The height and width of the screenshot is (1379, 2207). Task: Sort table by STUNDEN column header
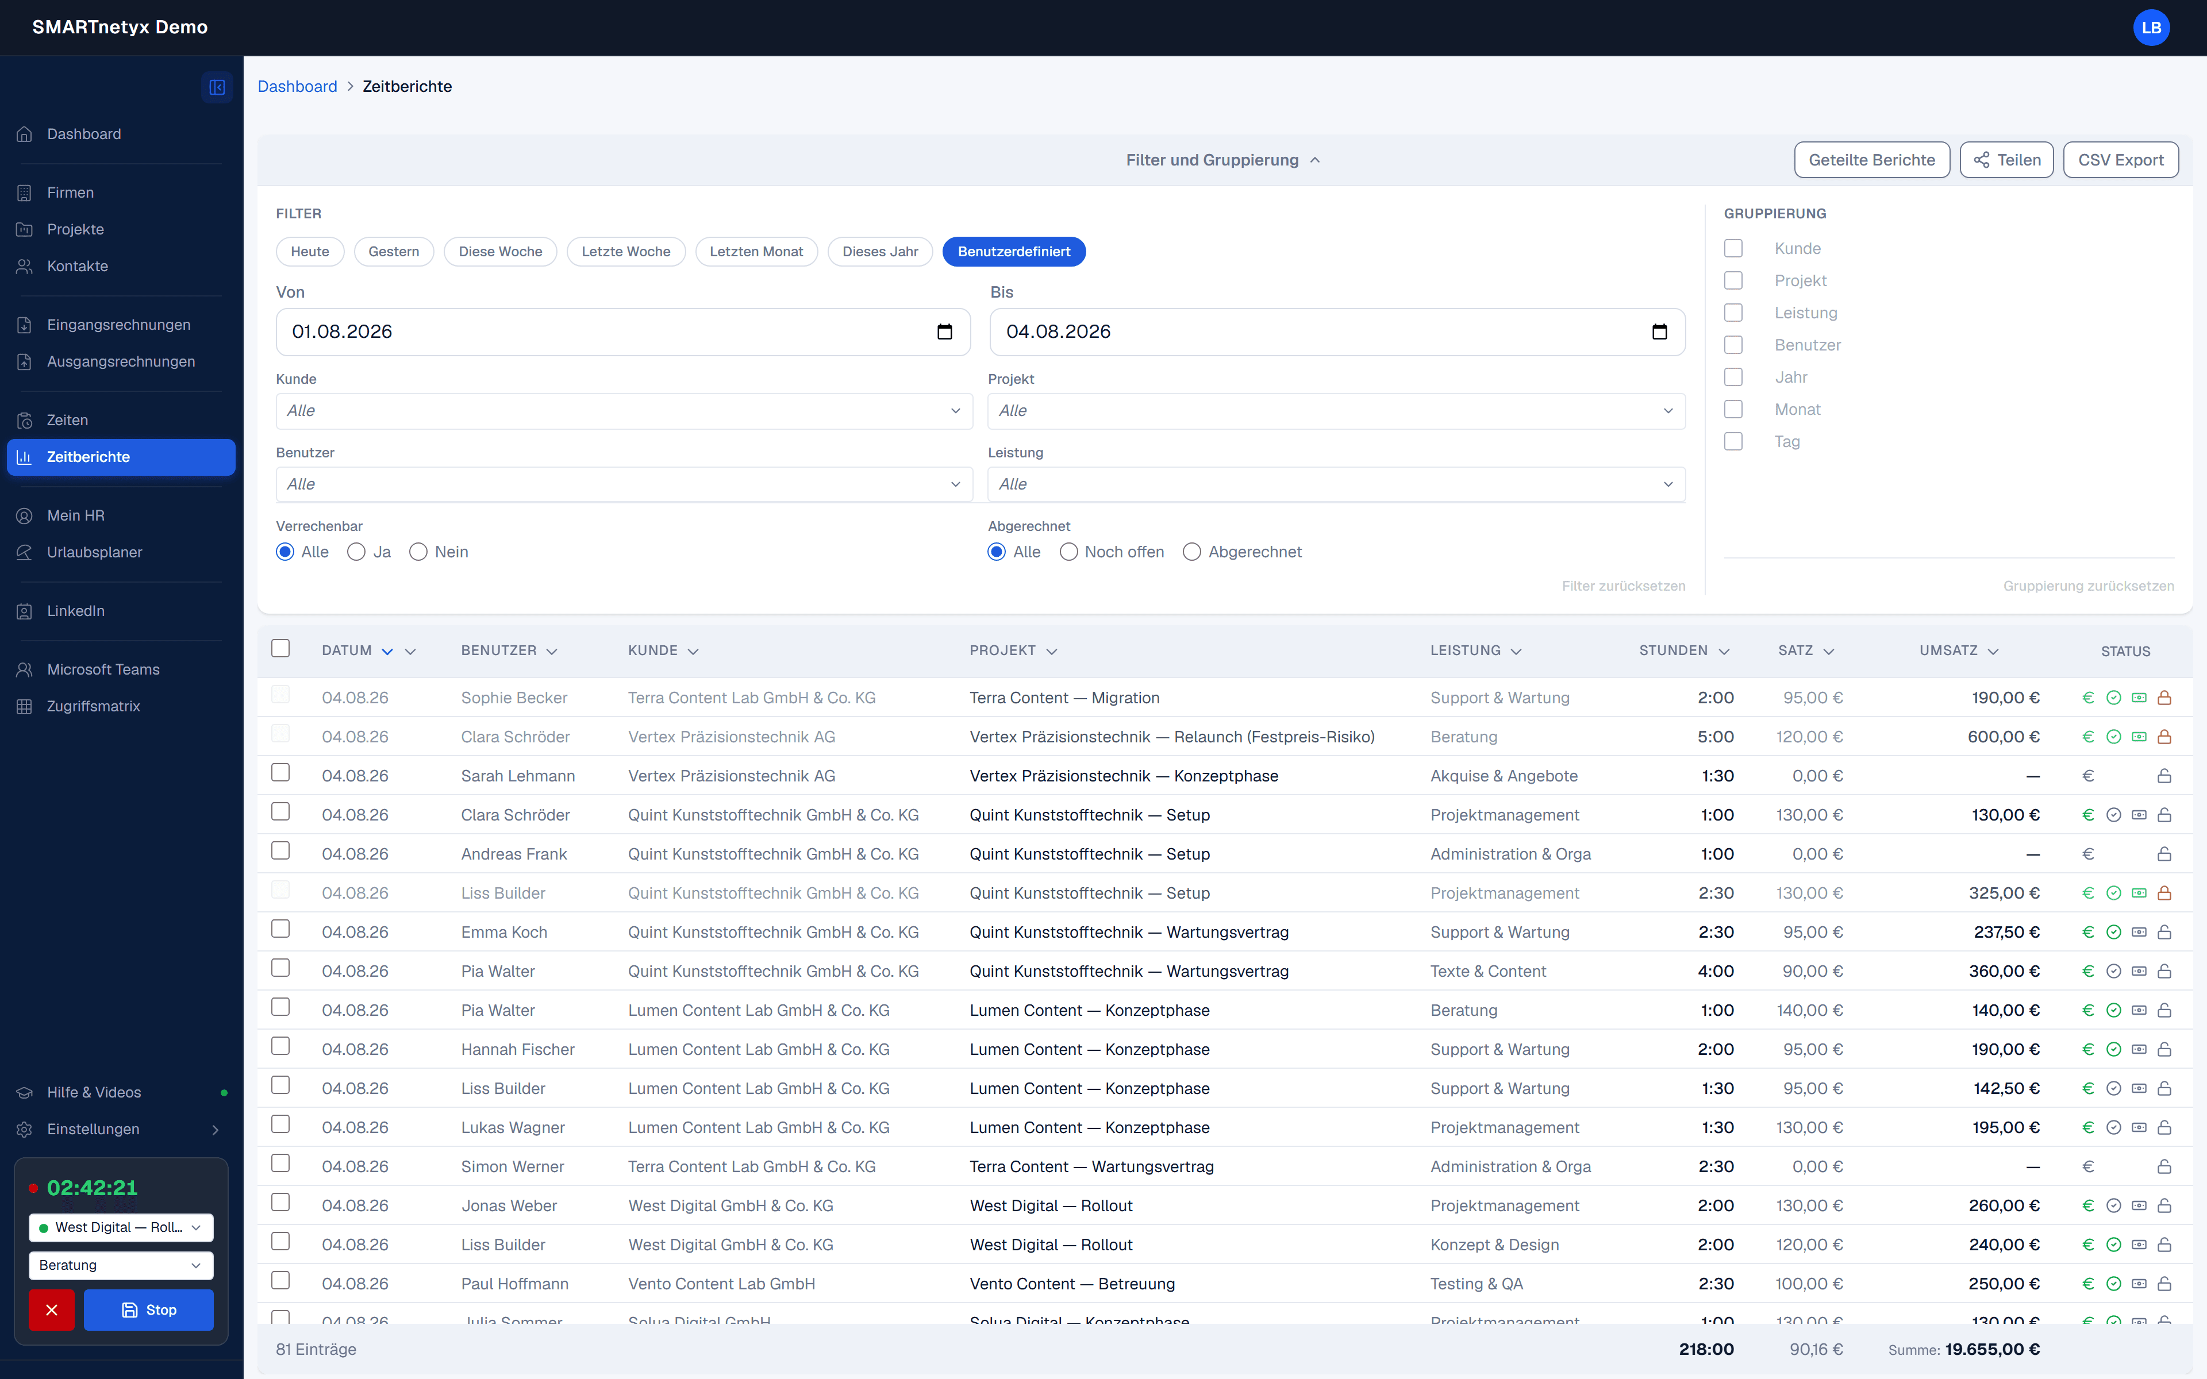click(1683, 651)
